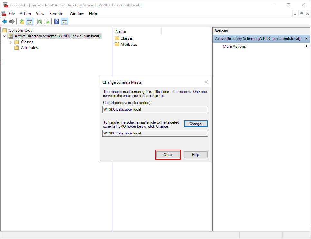This screenshot has height=239, width=311.
Task: Maximize the Console1 main window
Action: [288, 5]
